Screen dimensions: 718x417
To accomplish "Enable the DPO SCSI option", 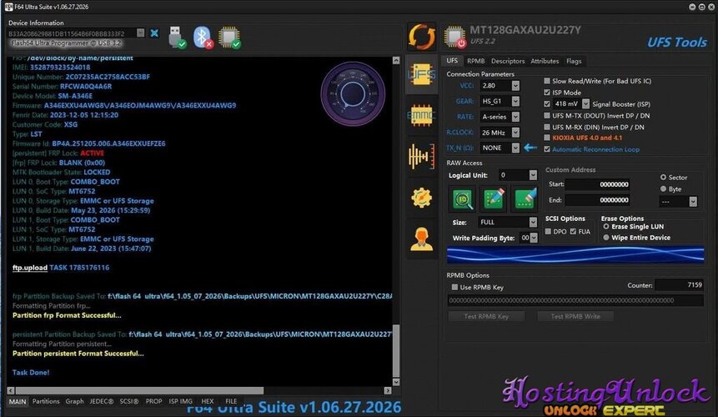I will 548,231.
